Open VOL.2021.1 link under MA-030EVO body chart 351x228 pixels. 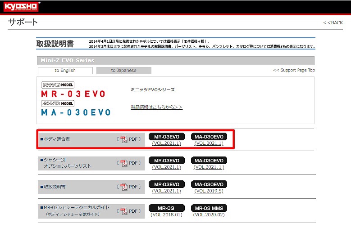coord(209,143)
